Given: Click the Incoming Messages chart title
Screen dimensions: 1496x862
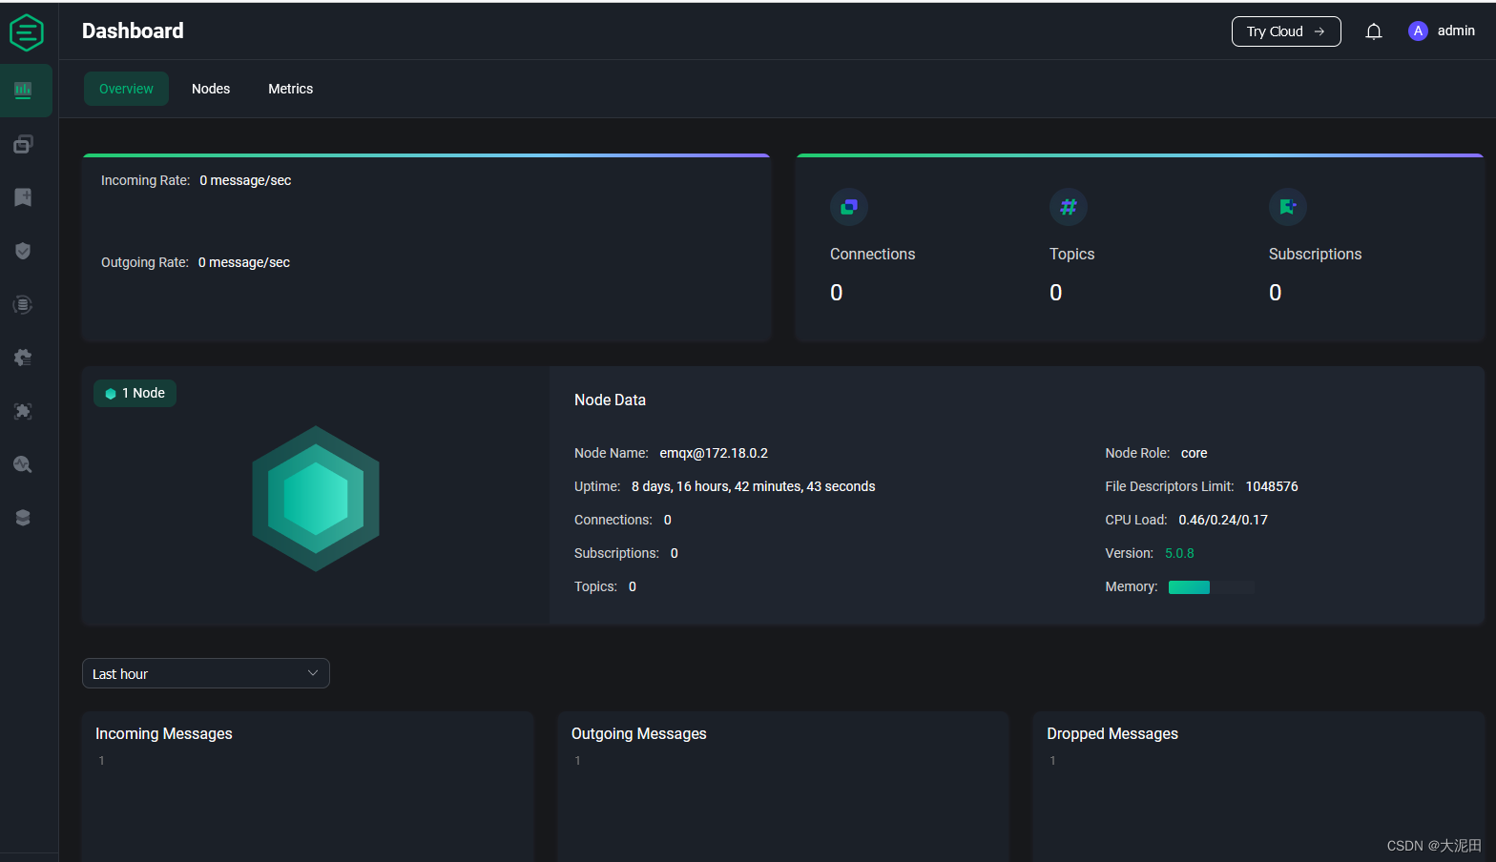Looking at the screenshot, I should click(164, 733).
